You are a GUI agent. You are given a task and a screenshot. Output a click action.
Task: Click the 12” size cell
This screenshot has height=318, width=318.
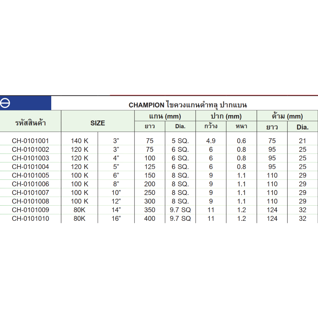click(x=116, y=201)
